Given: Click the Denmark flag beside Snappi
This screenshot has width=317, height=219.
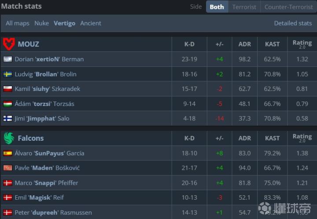Looking at the screenshot, I should pyautogui.click(x=7, y=182).
